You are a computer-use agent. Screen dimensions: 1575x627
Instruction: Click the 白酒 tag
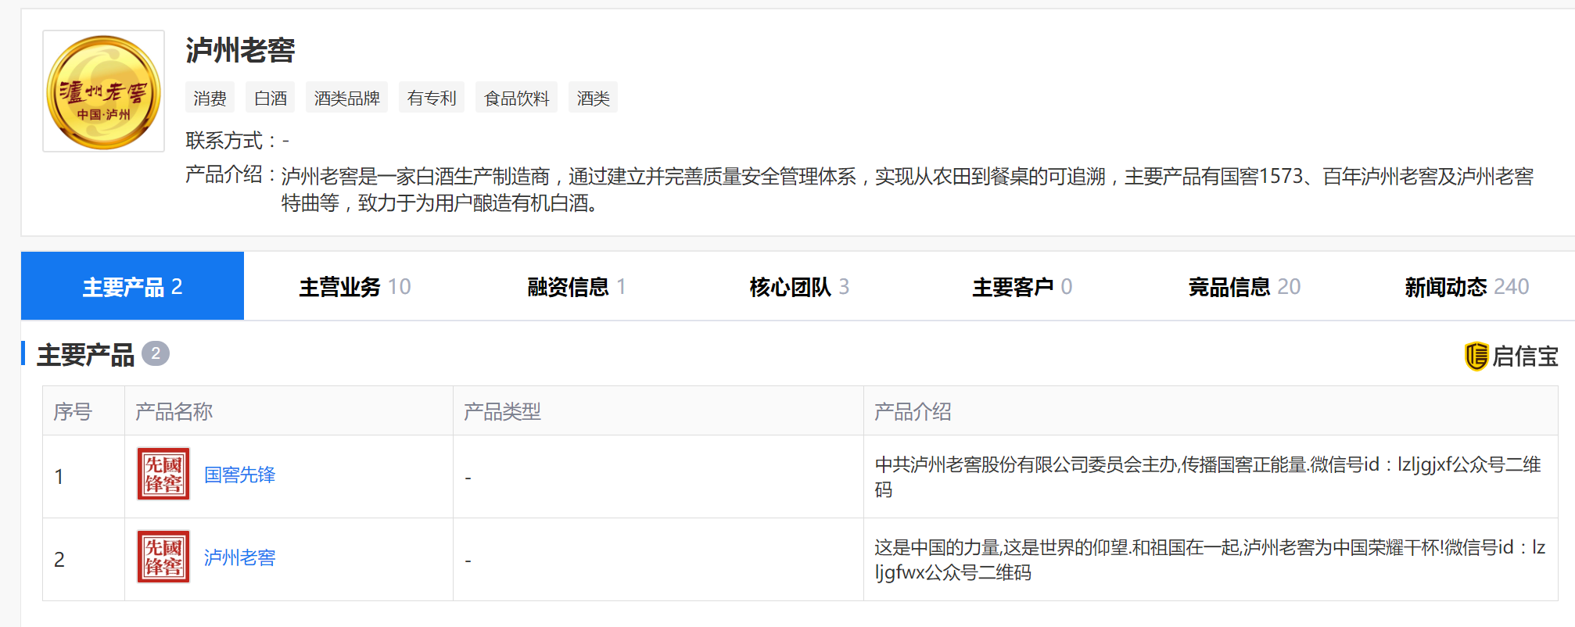coord(271,98)
